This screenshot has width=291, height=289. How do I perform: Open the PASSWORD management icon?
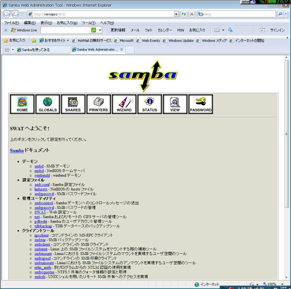pos(201,104)
